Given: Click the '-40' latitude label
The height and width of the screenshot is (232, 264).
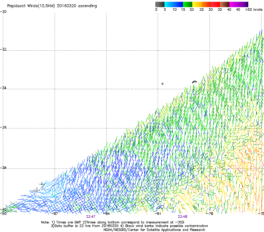Looking at the screenshot, I should pos(3,210).
